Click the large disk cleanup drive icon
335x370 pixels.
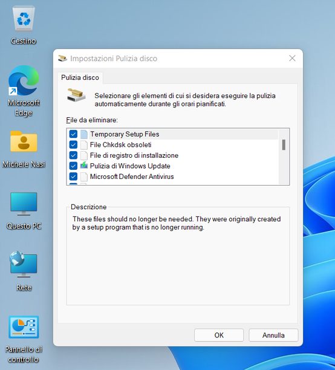76,95
